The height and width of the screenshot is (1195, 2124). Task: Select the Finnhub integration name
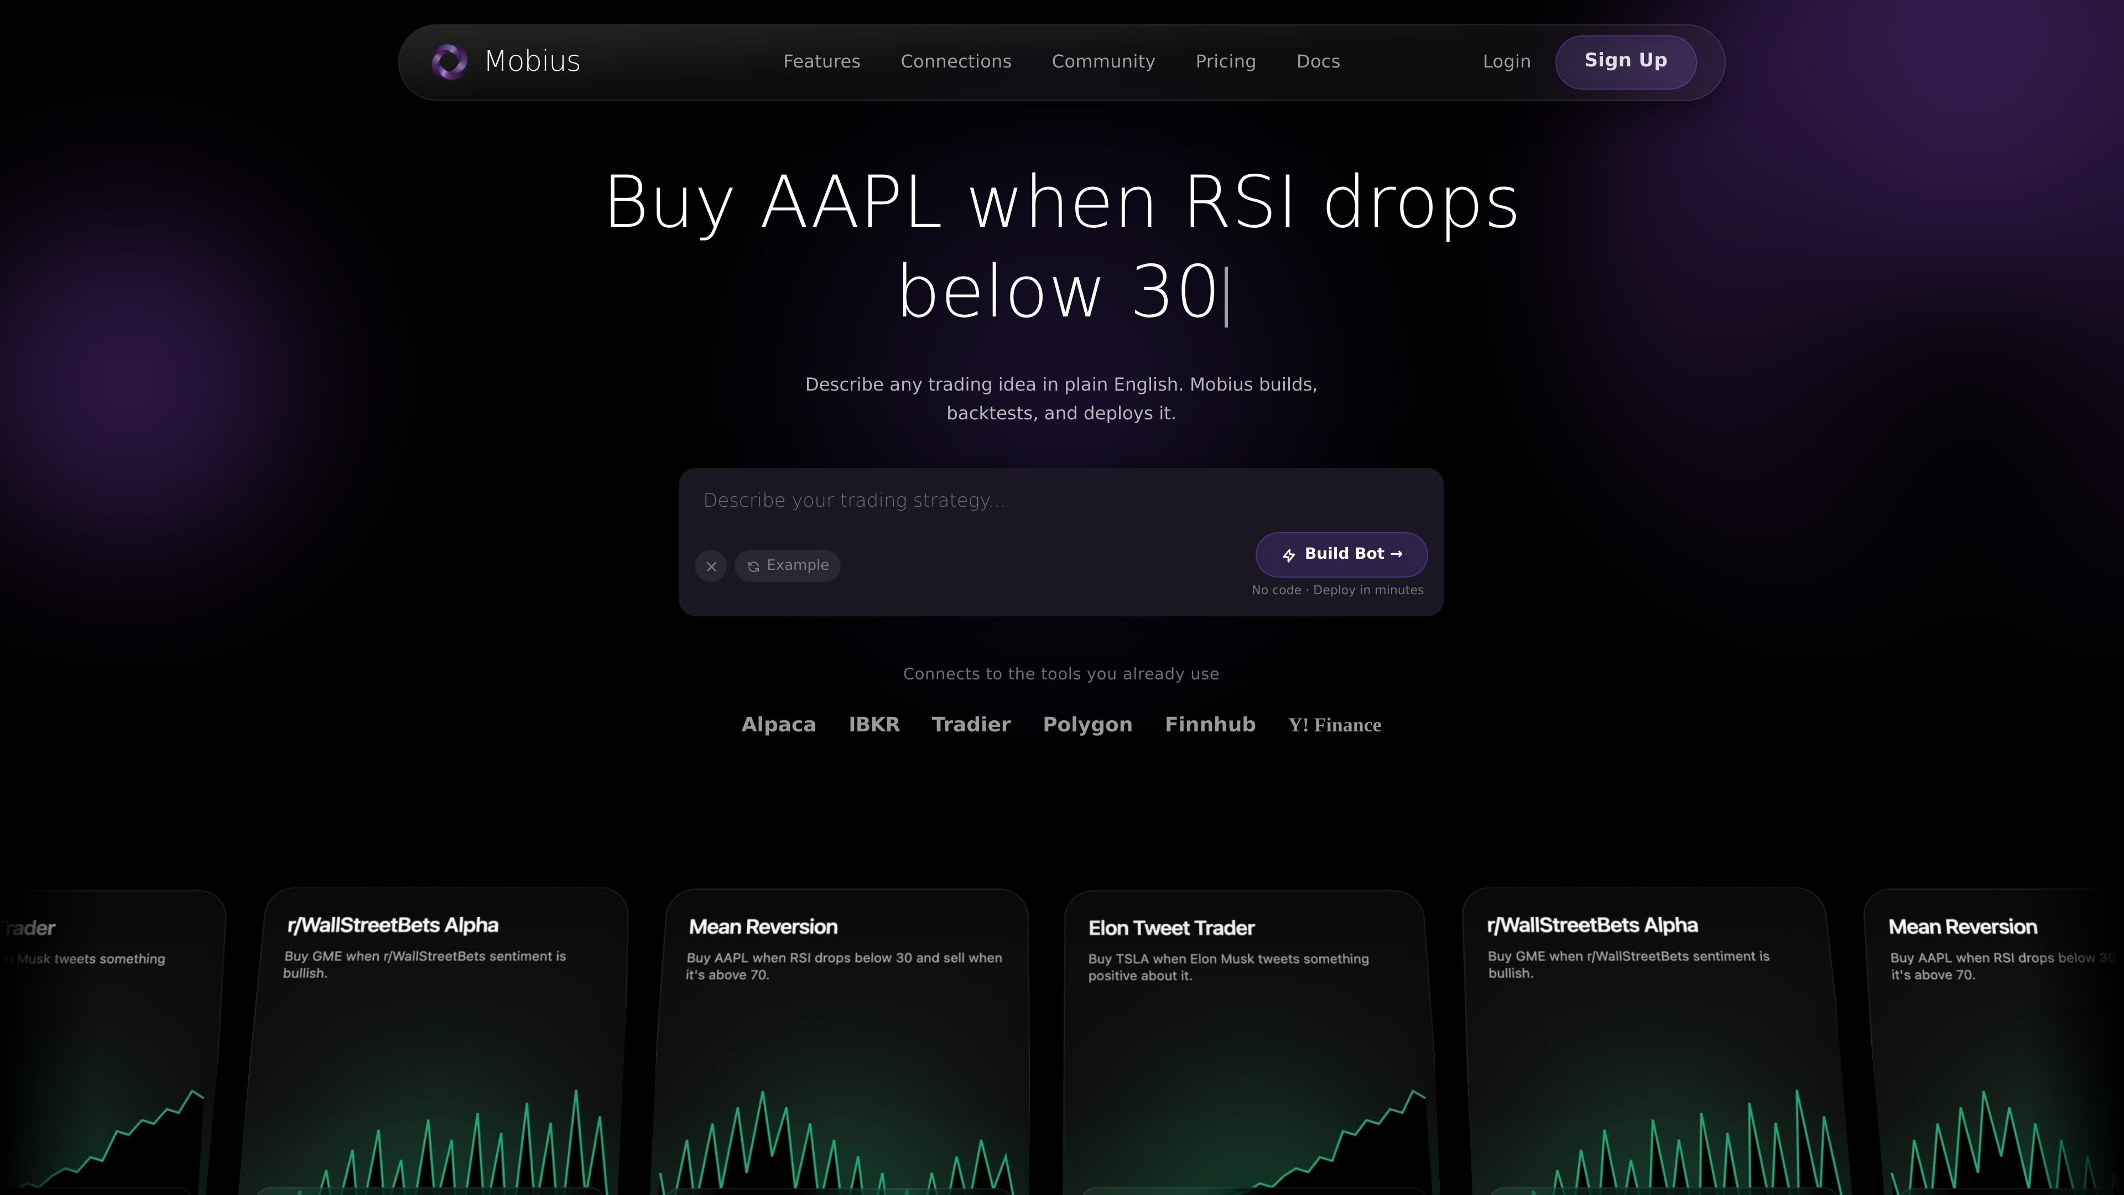tap(1210, 725)
